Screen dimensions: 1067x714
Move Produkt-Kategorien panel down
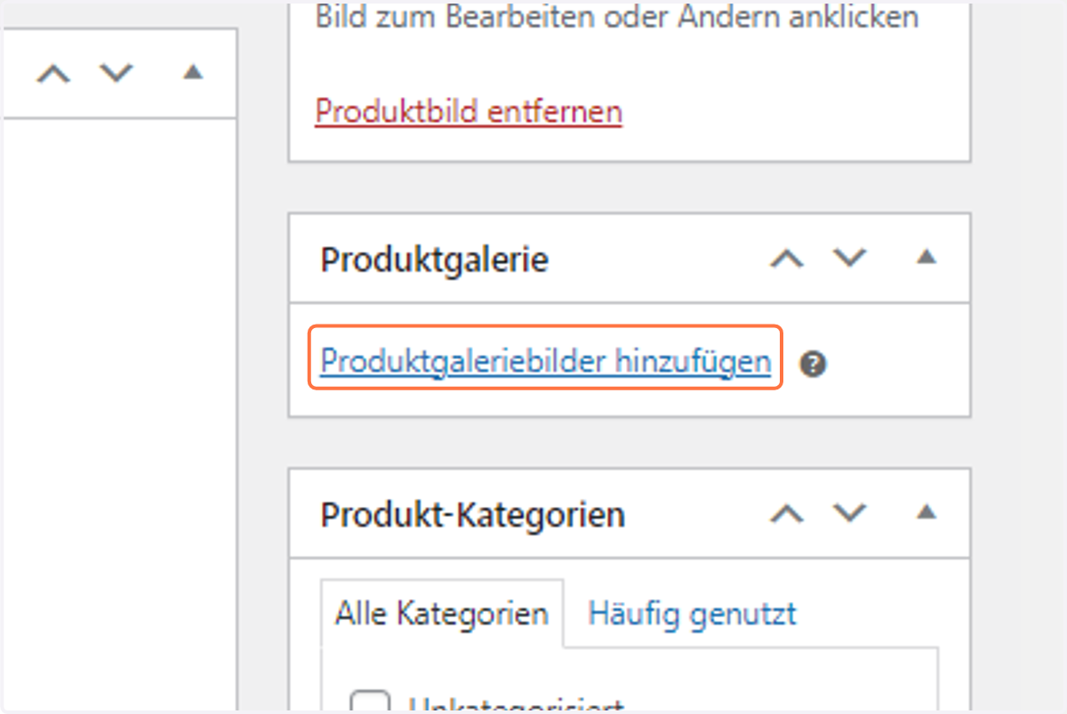point(849,513)
